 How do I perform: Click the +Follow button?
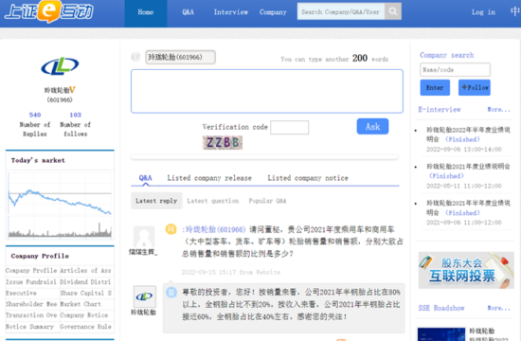[x=475, y=88]
